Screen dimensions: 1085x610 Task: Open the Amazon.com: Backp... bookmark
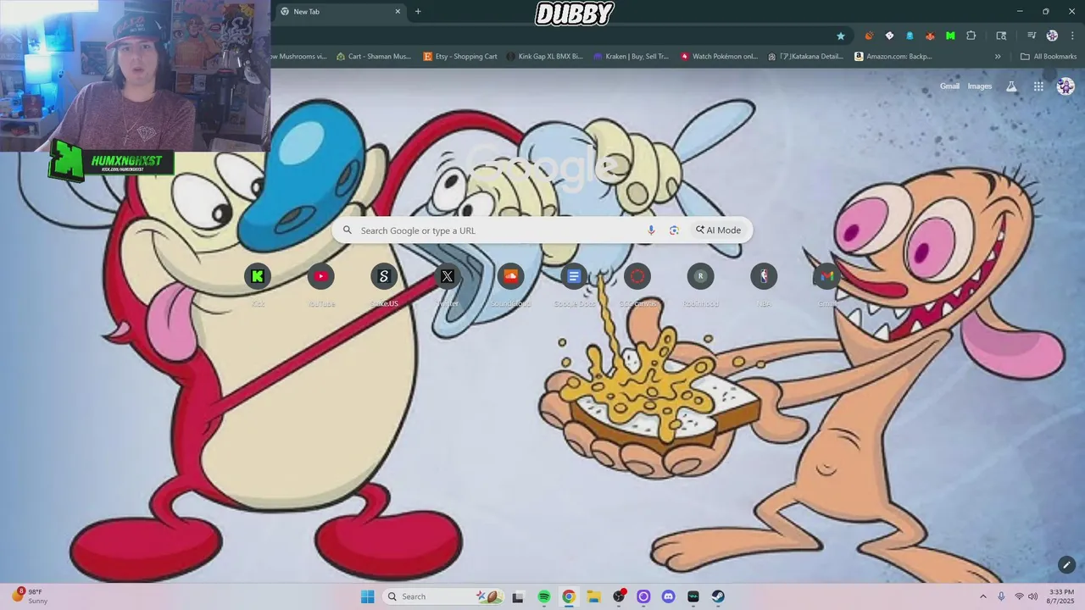click(893, 57)
